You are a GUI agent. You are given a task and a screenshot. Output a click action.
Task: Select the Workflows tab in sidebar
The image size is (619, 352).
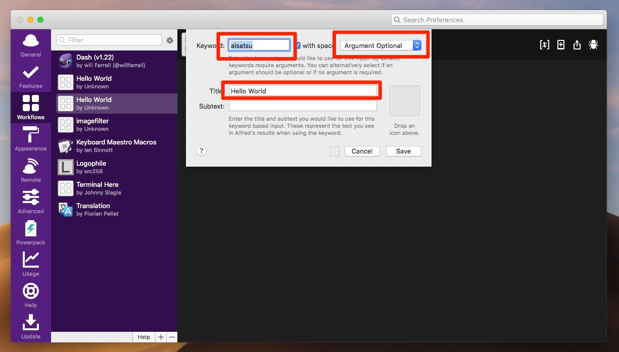point(31,108)
